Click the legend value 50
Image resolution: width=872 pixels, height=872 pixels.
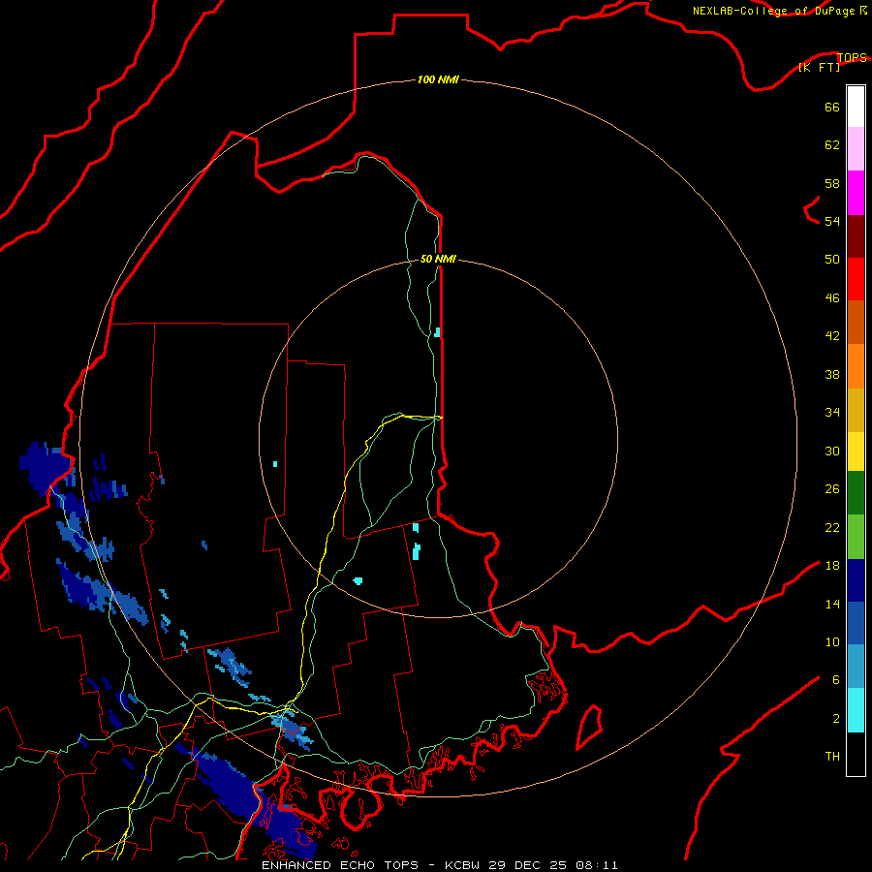click(x=832, y=260)
